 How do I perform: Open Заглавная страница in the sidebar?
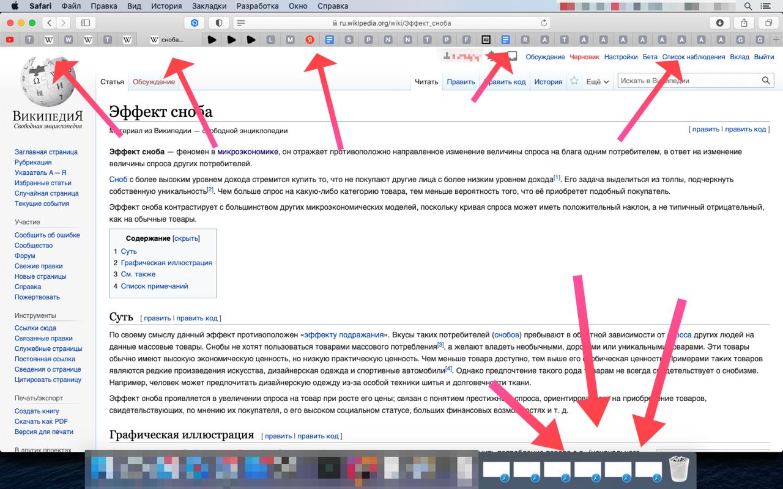coord(46,152)
